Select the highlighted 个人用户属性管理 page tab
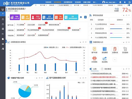 (x=65, y=5)
